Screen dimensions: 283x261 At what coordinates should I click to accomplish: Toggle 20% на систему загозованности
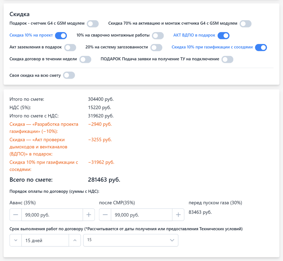pos(156,48)
